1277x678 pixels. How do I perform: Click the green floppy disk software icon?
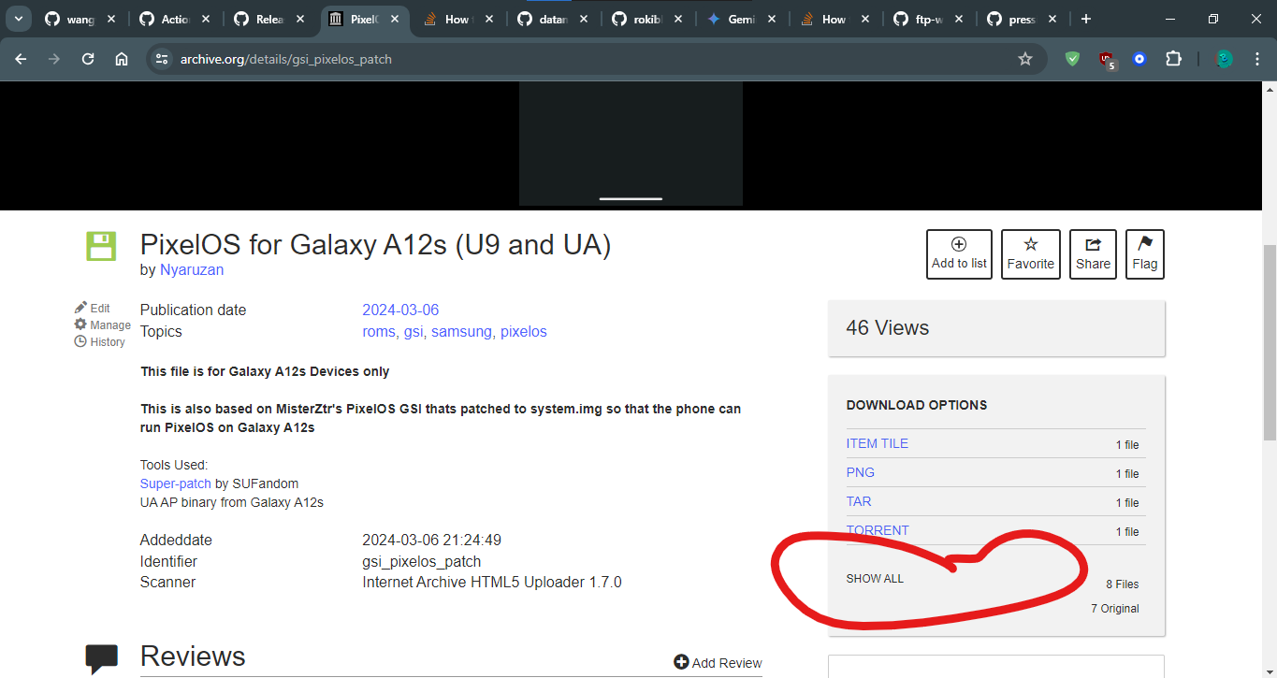101,247
